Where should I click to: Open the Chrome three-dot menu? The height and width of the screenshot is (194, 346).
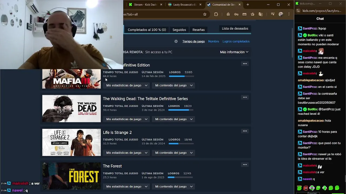(289, 14)
